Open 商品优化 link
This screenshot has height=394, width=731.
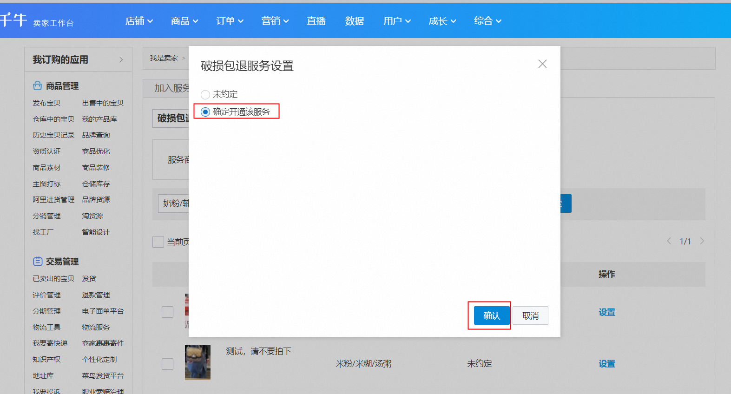96,151
